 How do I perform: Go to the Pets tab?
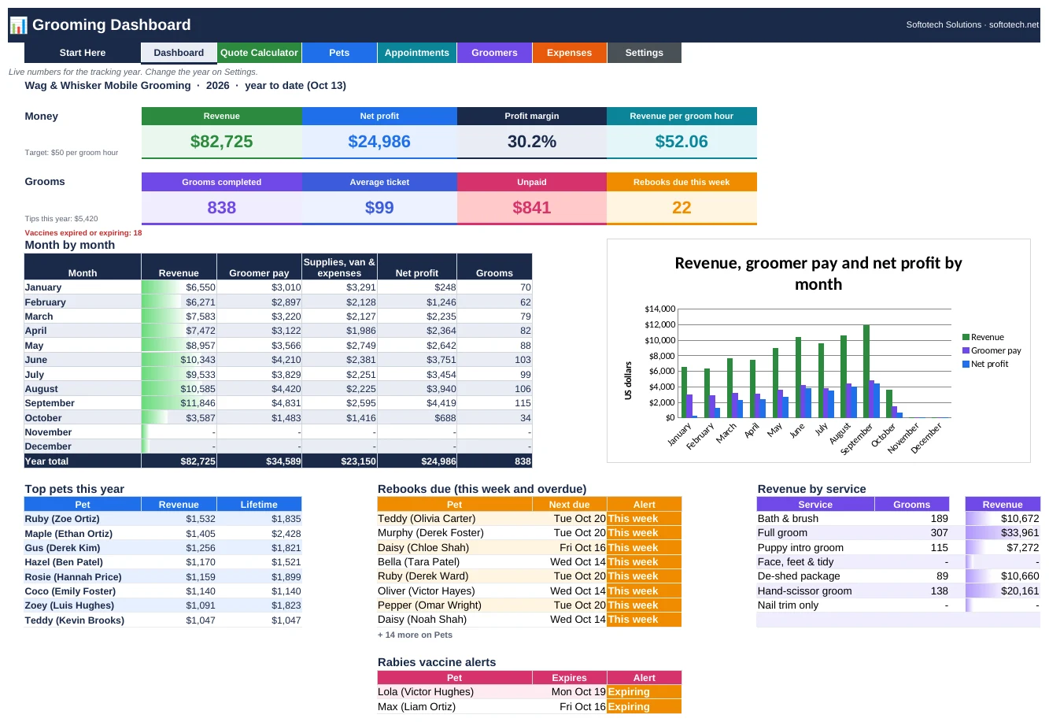[x=339, y=53]
